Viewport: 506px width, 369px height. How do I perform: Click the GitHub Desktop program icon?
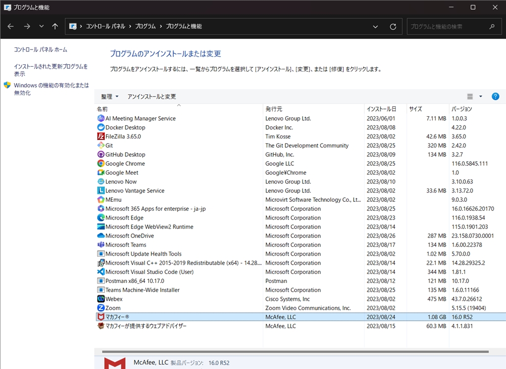tap(101, 154)
